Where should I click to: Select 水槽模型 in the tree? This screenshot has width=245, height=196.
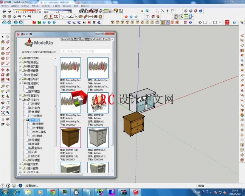pos(38,128)
